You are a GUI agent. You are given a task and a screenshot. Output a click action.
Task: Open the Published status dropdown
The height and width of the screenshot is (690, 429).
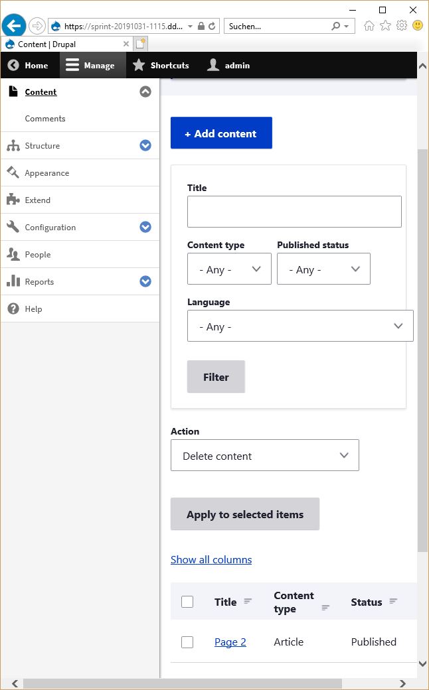tap(323, 269)
